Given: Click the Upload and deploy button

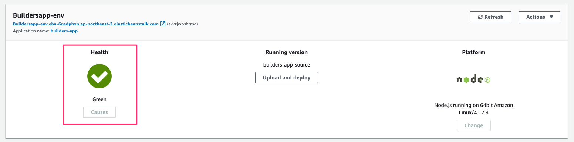Looking at the screenshot, I should pyautogui.click(x=287, y=78).
